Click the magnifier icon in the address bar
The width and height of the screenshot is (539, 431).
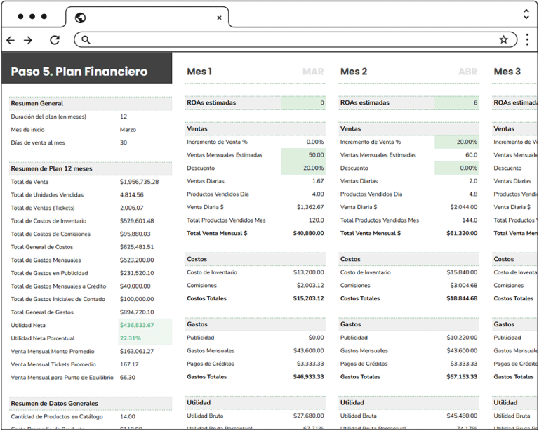coord(86,40)
